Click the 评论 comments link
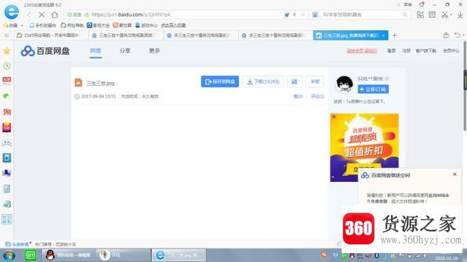This screenshot has width=467, height=262. [318, 96]
